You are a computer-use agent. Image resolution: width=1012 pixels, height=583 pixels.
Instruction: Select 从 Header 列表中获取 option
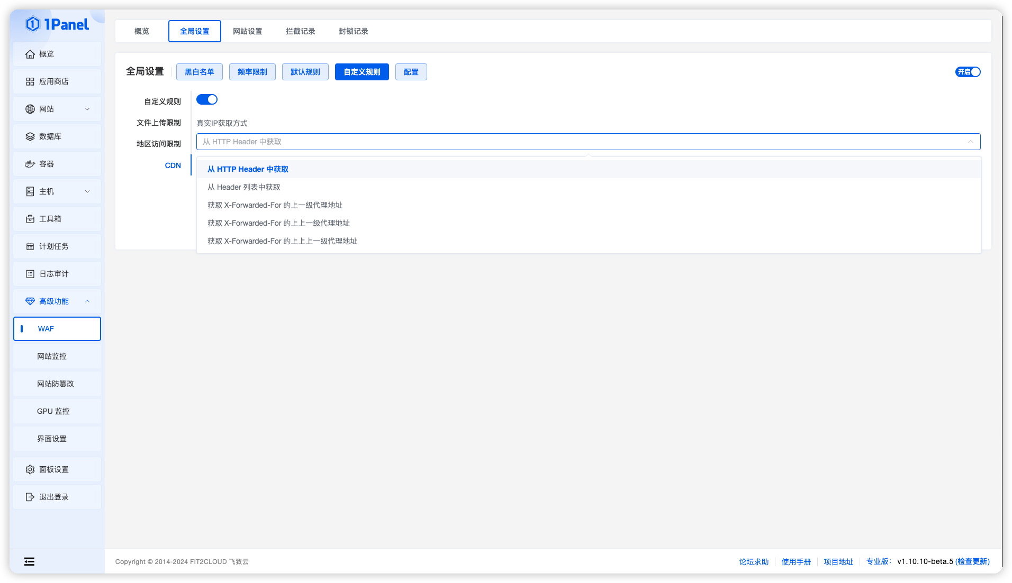click(244, 187)
